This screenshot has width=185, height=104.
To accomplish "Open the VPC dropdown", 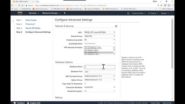I will tap(99, 32).
